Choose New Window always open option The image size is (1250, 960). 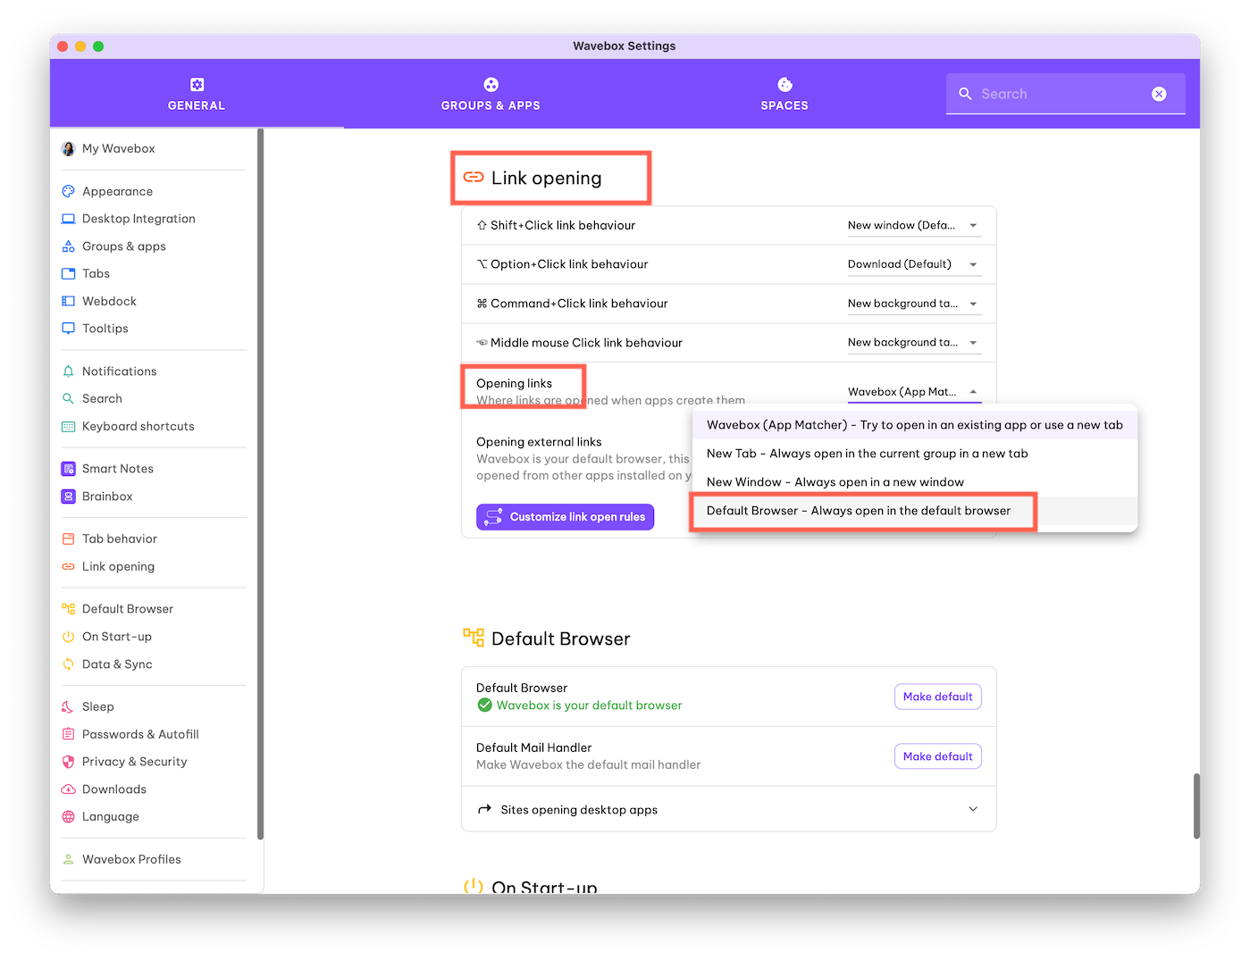914,482
